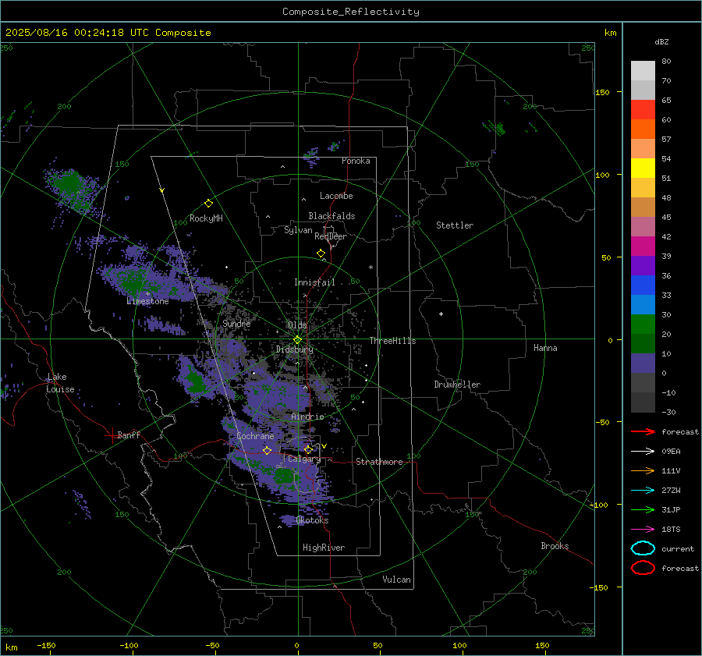
Task: Click the HighRiver label
Action: (324, 548)
